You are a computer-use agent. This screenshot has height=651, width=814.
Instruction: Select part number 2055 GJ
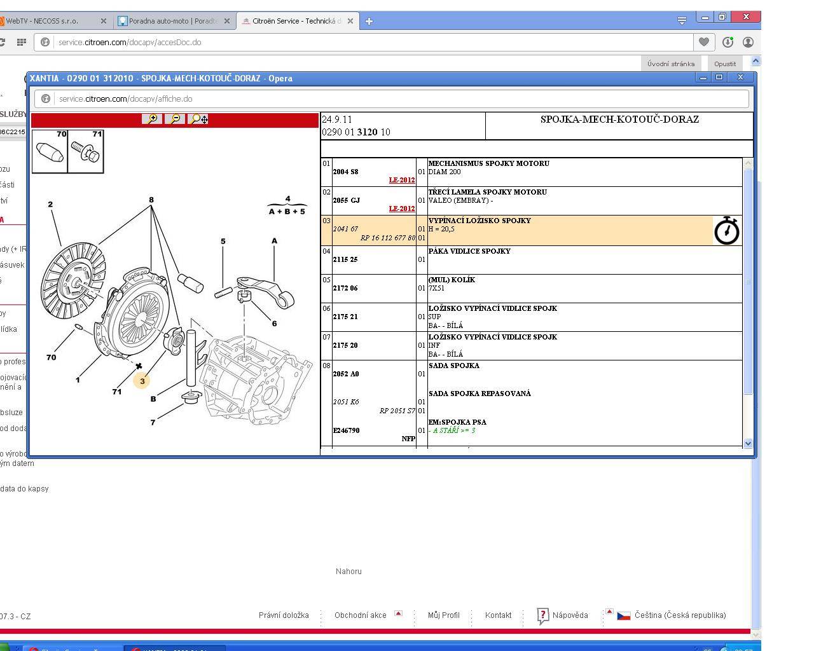coord(346,200)
